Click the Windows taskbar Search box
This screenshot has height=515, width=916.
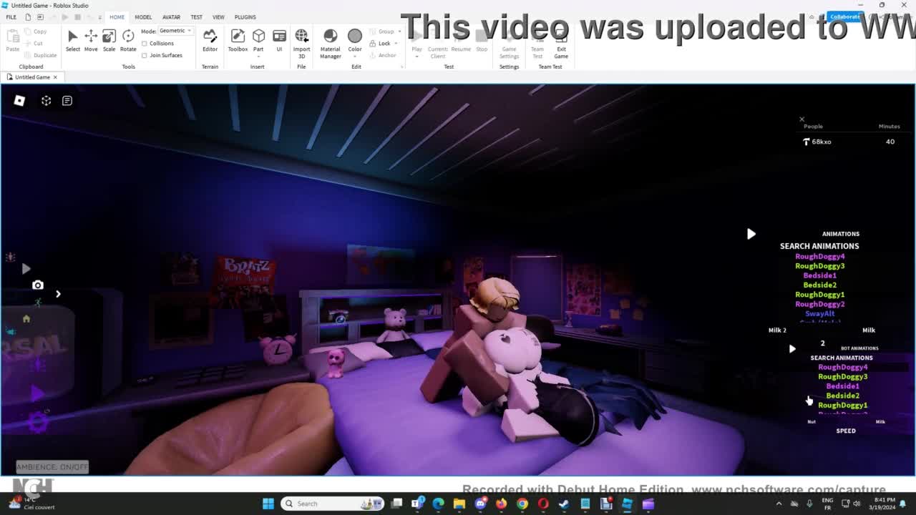click(x=329, y=504)
